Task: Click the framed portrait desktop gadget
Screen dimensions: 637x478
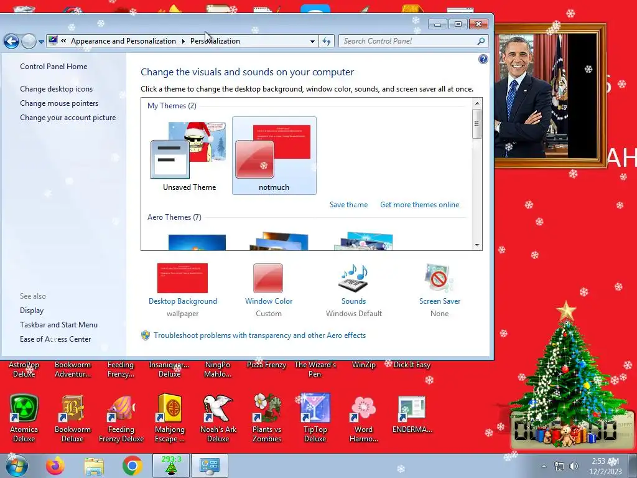Action: click(x=551, y=95)
